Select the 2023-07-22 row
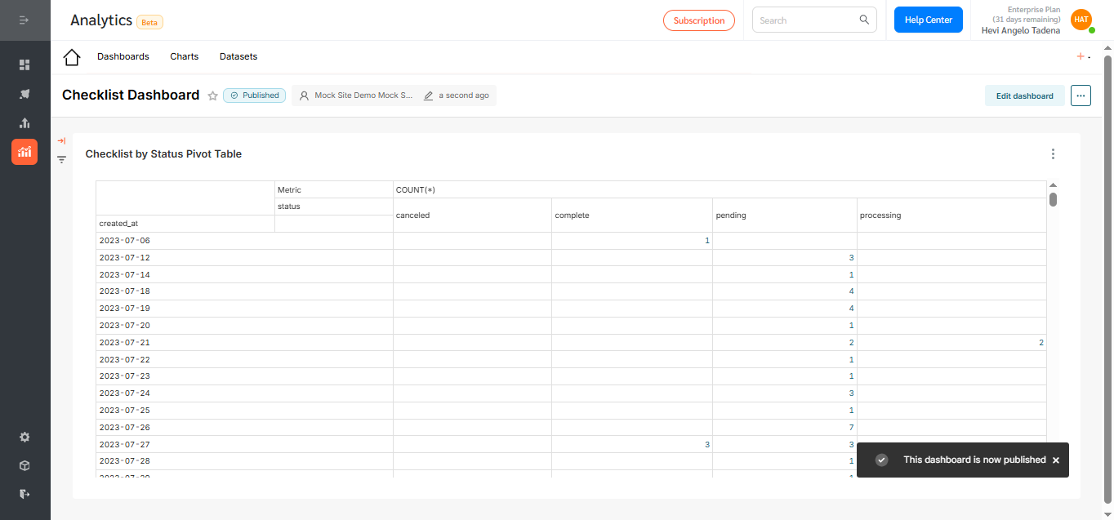The width and height of the screenshot is (1114, 520). 571,360
